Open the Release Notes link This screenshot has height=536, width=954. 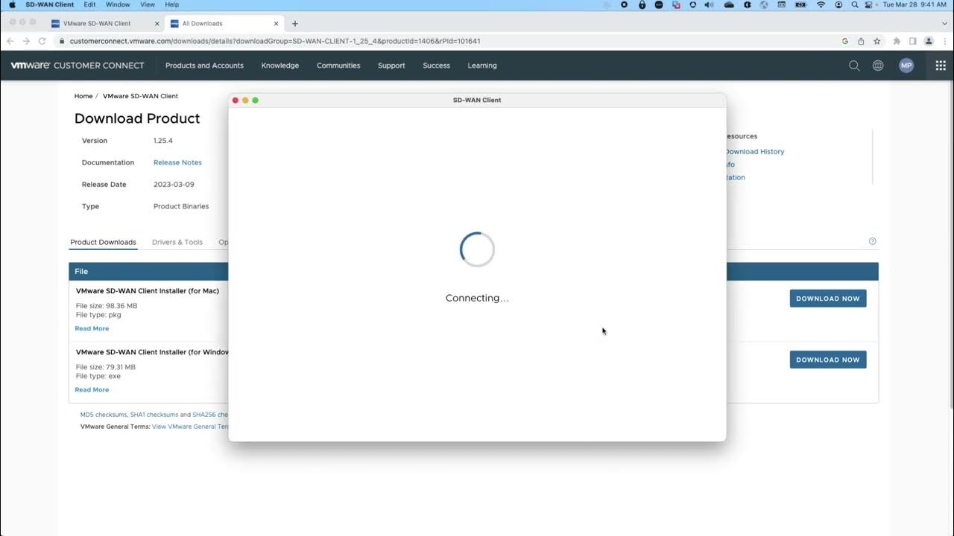click(x=177, y=162)
